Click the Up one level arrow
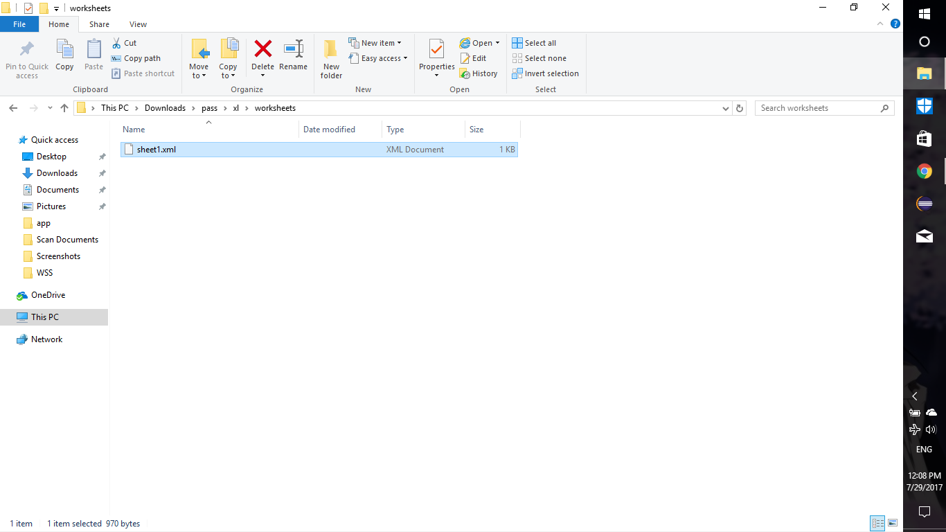Screen dimensions: 946x532 click(x=64, y=108)
